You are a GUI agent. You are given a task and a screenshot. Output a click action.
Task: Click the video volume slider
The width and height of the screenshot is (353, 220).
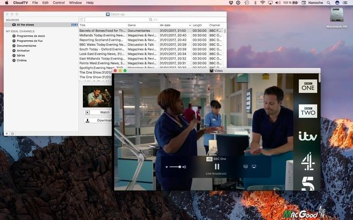[175, 167]
